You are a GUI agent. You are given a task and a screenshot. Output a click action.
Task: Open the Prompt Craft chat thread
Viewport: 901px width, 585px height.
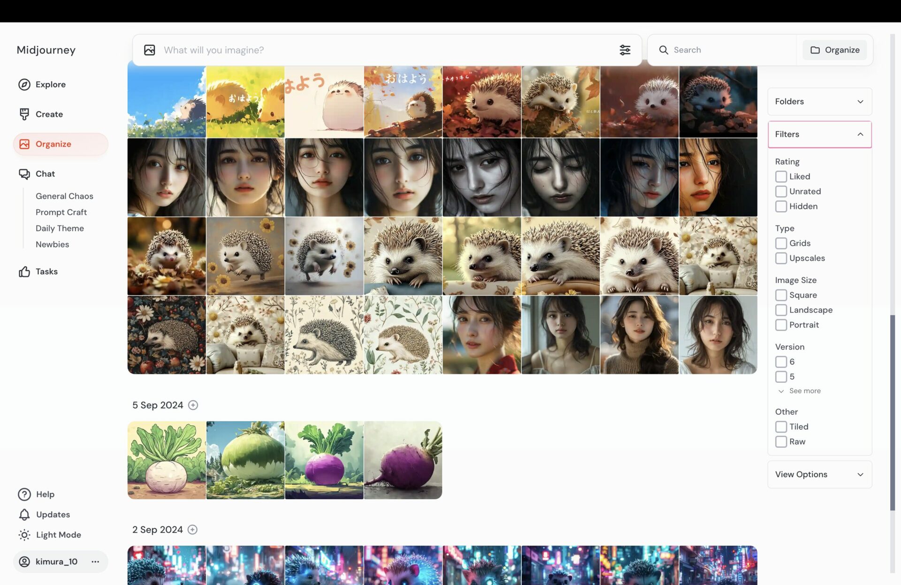61,212
